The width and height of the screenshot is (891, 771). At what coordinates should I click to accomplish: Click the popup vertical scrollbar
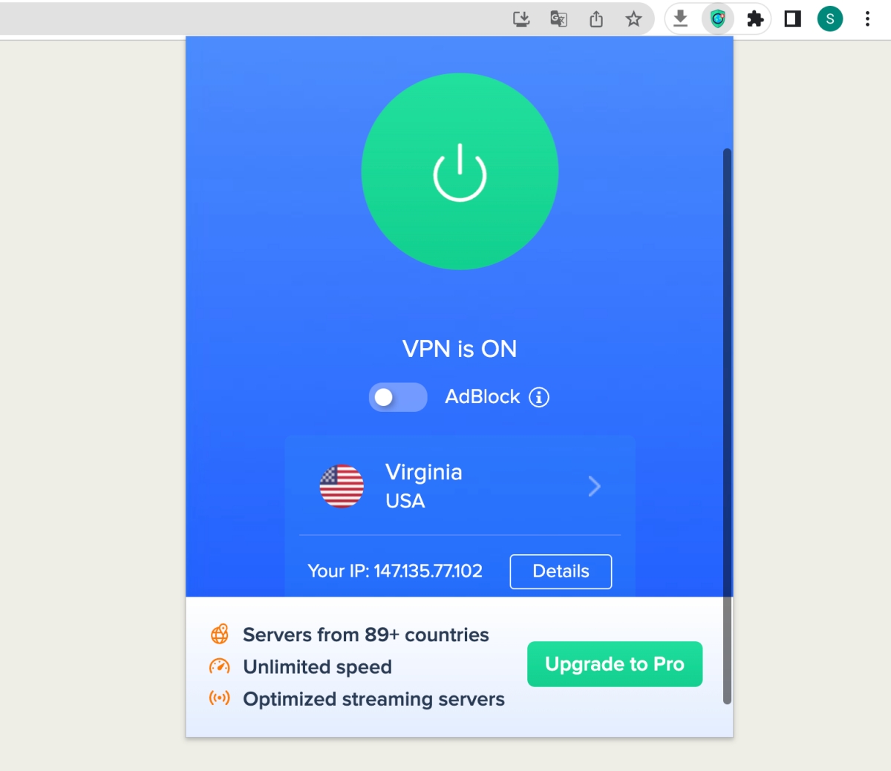[x=727, y=426]
